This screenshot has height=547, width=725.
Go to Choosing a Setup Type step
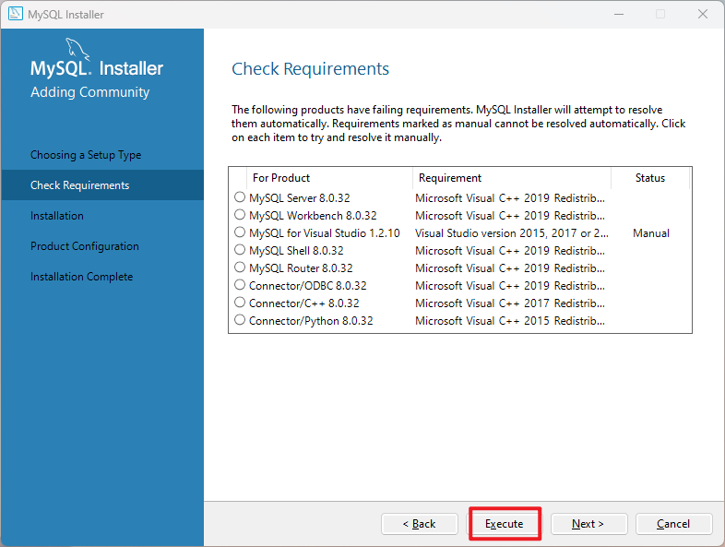(x=86, y=155)
